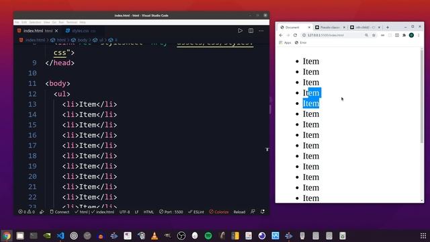
Task: Open the Show Applications grid
Action: click(423, 236)
